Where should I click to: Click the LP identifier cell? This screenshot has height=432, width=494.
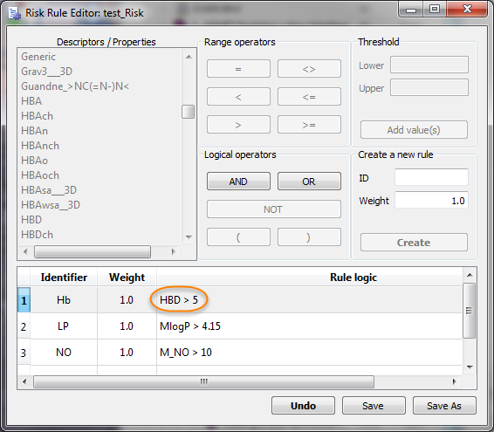coord(64,326)
